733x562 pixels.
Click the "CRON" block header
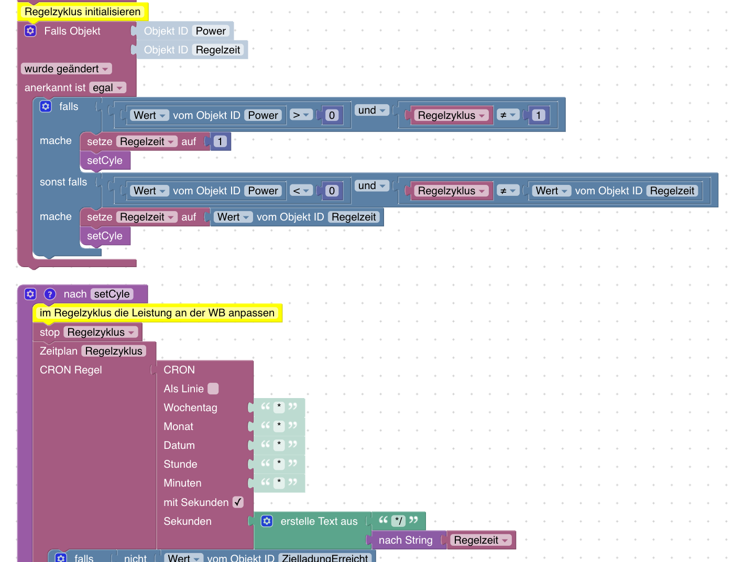(179, 370)
